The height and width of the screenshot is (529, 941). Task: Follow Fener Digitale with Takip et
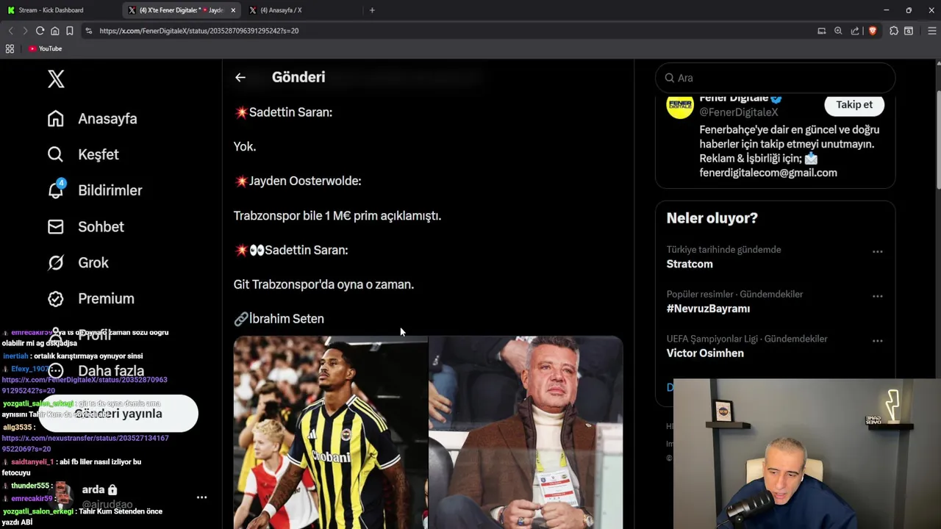(854, 104)
